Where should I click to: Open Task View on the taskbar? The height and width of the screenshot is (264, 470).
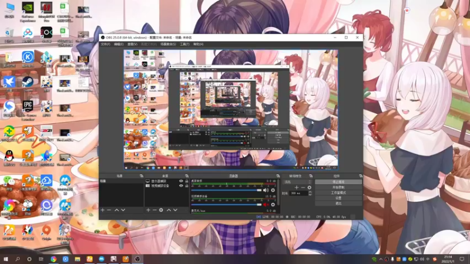(x=41, y=259)
